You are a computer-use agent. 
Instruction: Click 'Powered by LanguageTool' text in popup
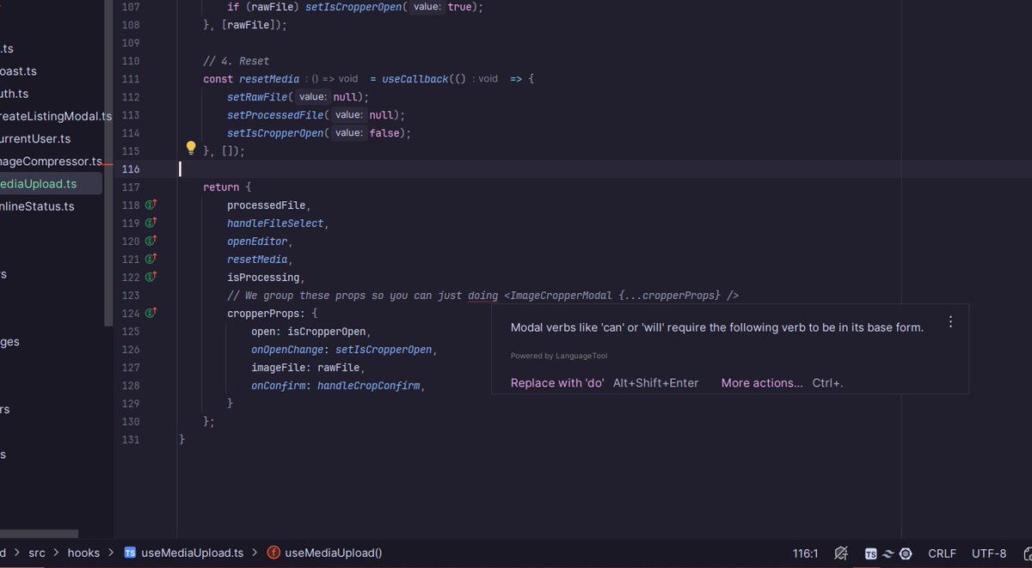point(559,356)
